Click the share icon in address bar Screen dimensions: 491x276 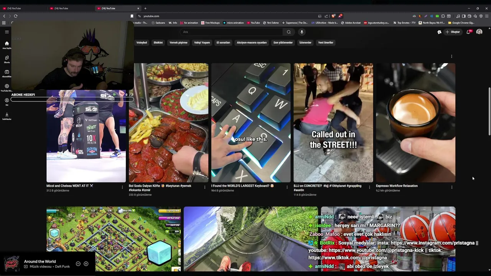point(326,16)
